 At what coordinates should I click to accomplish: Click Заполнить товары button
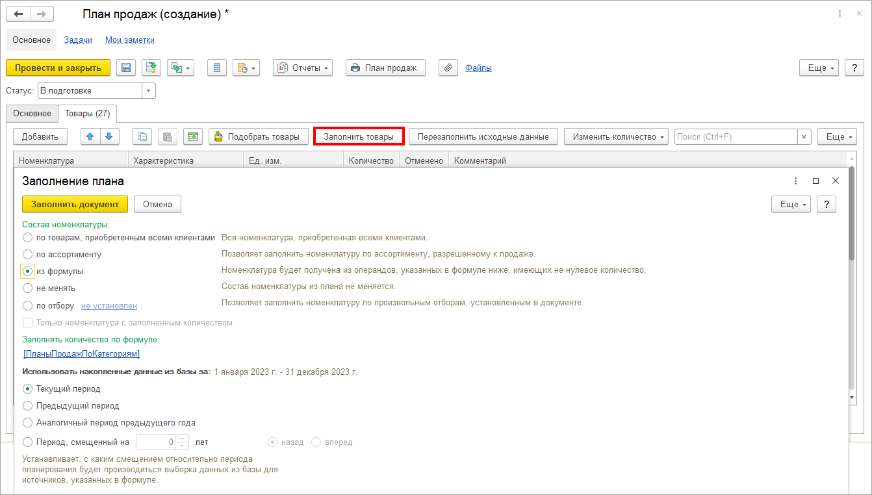(x=359, y=136)
